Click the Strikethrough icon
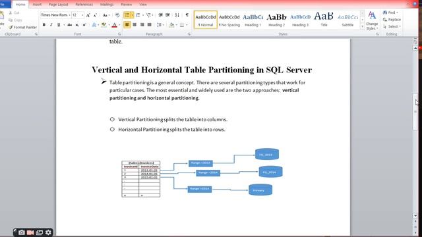The image size is (422, 237). (x=70, y=25)
